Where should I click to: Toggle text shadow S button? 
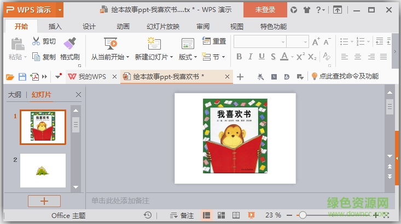[x=273, y=56]
